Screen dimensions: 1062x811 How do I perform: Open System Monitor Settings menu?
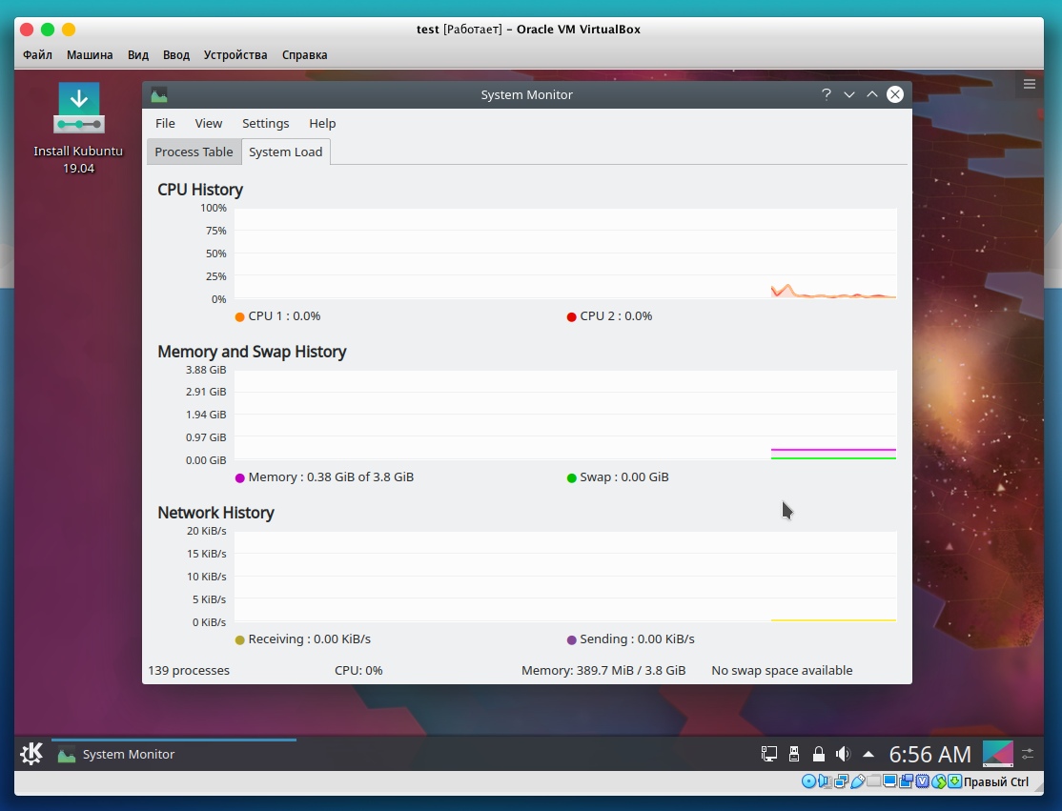click(265, 123)
